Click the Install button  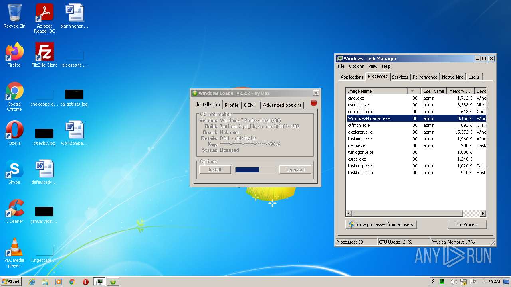click(x=215, y=170)
